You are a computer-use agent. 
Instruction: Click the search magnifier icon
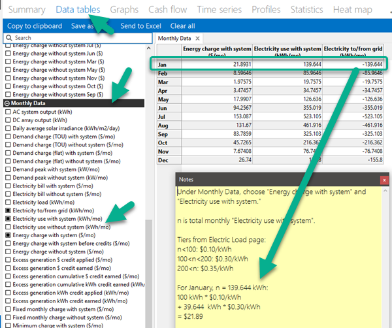8,38
